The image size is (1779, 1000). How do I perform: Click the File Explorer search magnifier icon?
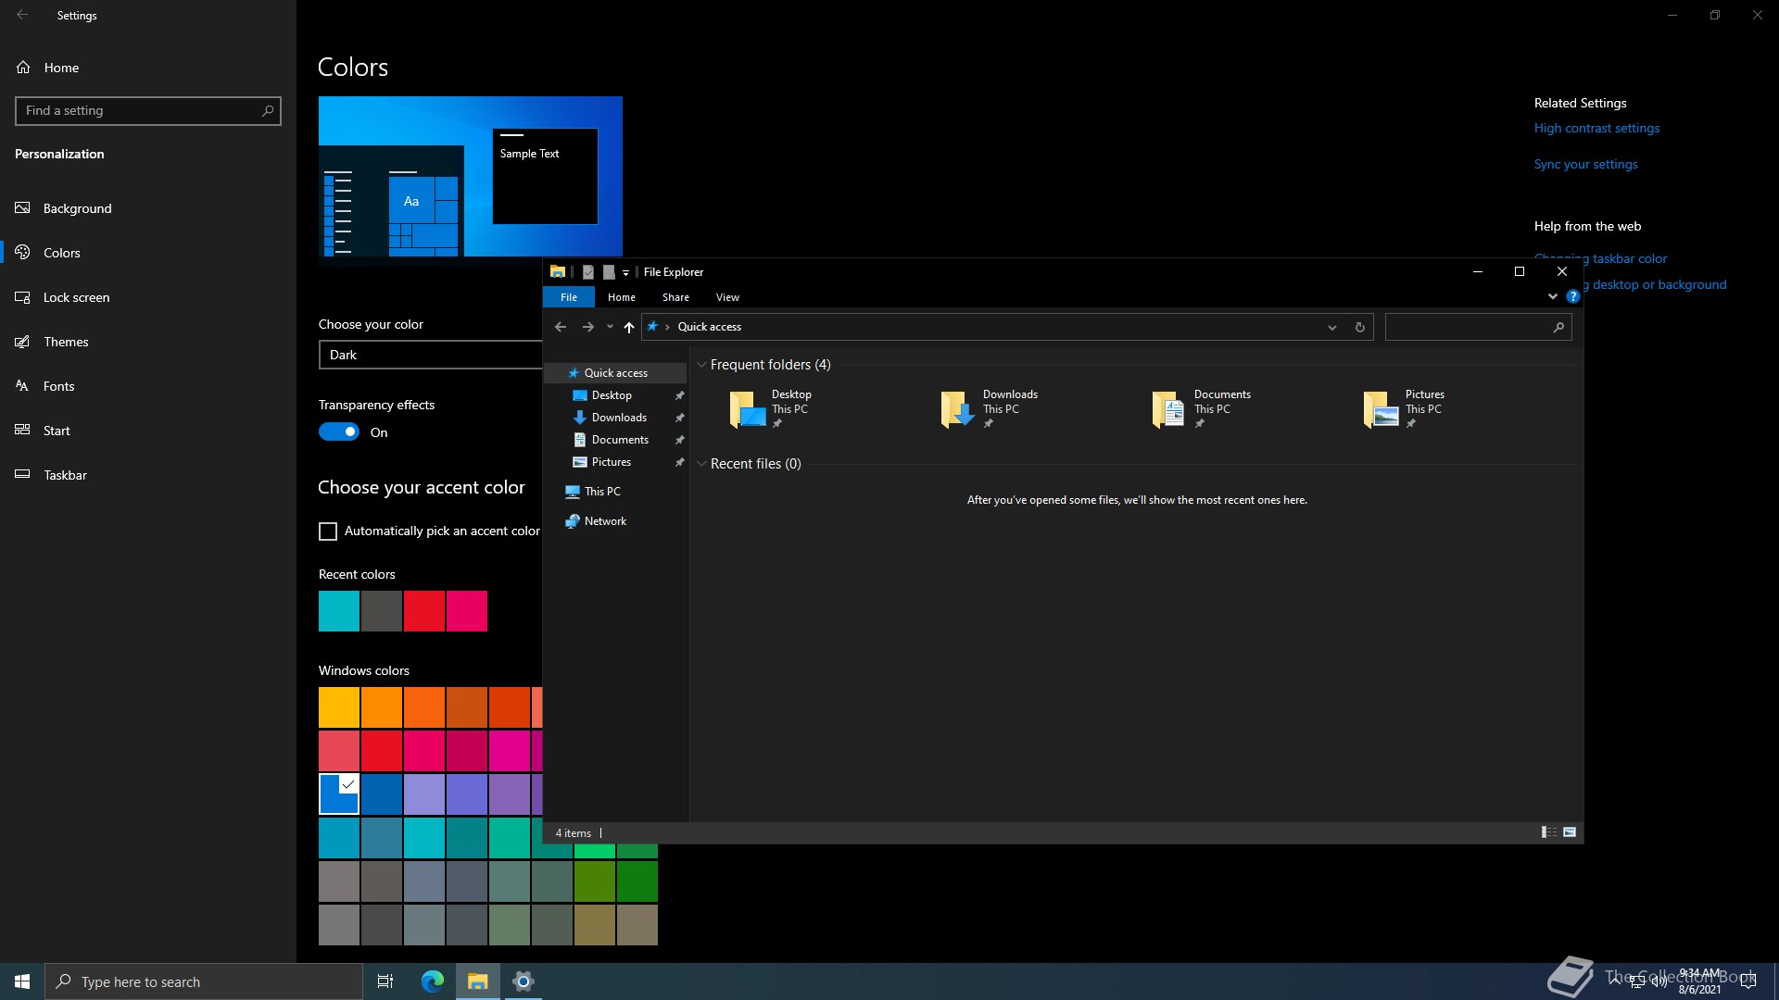(1558, 327)
